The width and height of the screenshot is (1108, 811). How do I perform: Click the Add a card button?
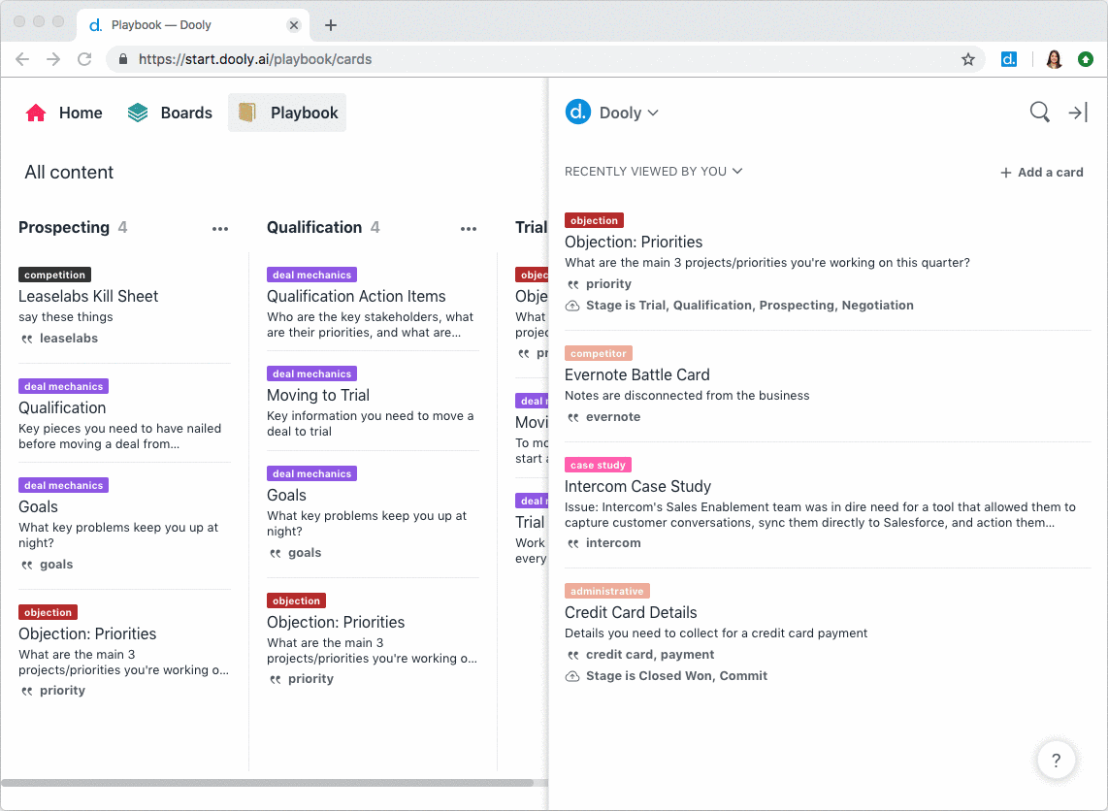point(1042,173)
